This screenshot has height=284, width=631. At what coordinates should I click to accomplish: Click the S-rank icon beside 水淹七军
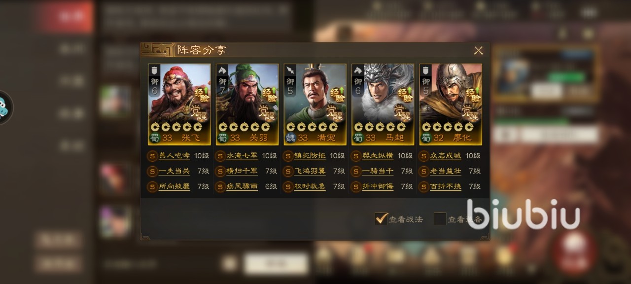pyautogui.click(x=220, y=156)
